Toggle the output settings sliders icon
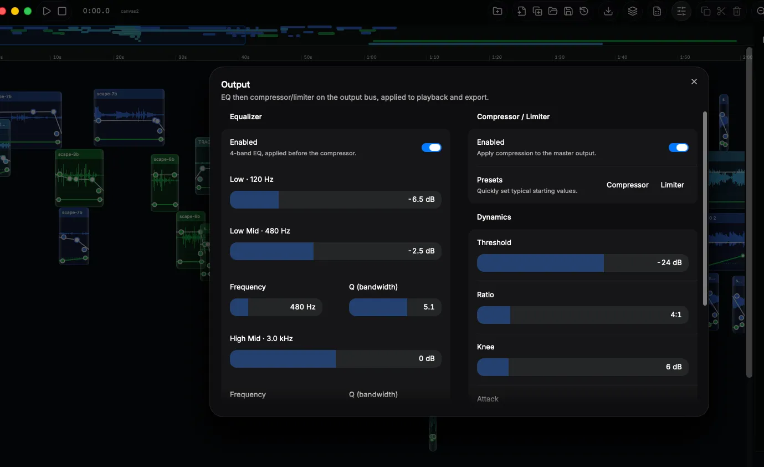The height and width of the screenshot is (467, 764). click(x=681, y=11)
